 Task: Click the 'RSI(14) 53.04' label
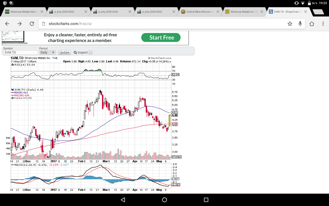[x=24, y=65]
